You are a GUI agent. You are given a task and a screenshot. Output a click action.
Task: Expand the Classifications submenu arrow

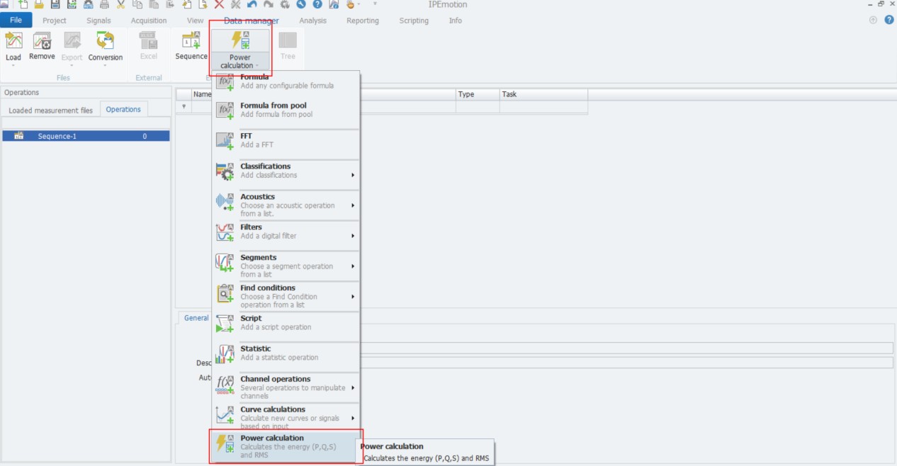point(353,175)
